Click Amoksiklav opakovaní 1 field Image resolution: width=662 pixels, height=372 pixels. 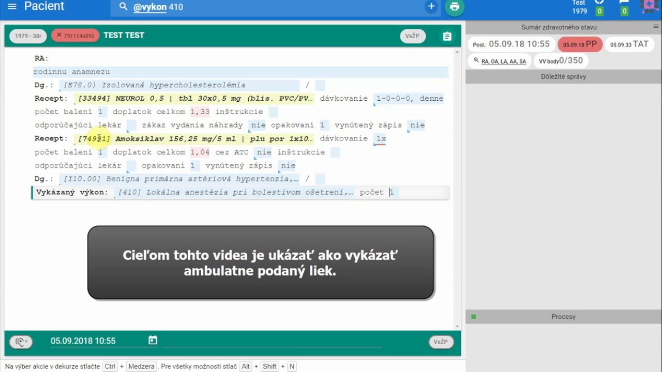(192, 166)
